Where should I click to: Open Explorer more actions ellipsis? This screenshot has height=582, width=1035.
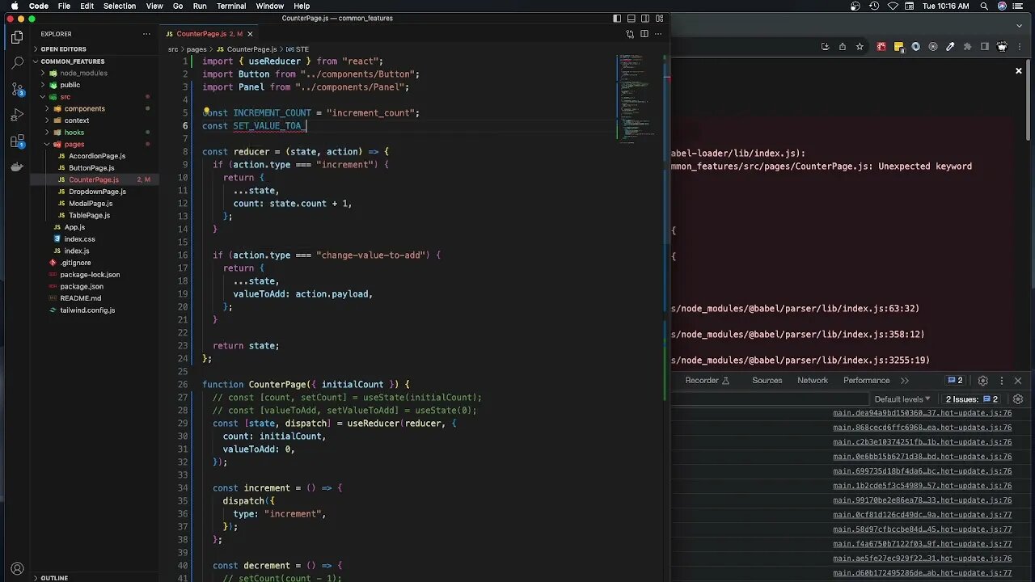(x=146, y=34)
